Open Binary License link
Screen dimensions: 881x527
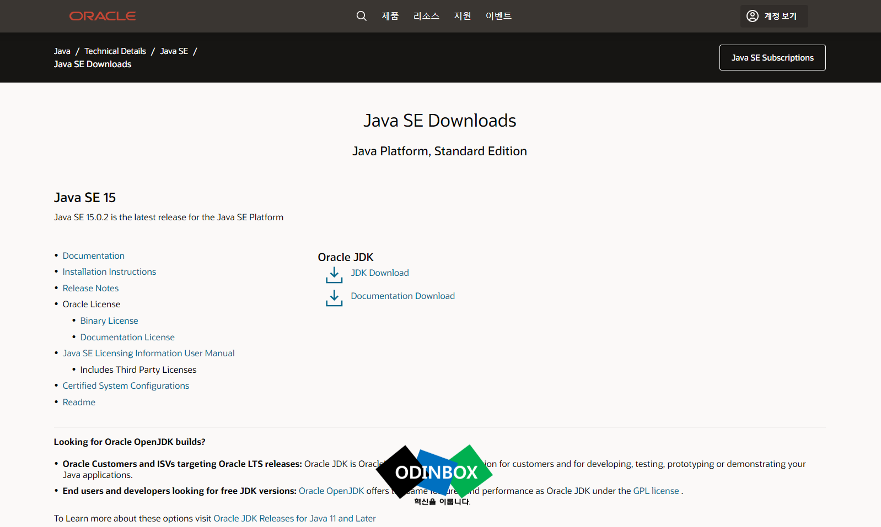(x=109, y=320)
